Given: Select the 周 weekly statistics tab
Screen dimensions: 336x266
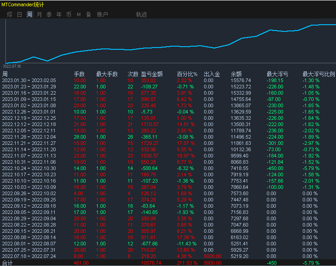Looking at the screenshot, I should 29,14.
